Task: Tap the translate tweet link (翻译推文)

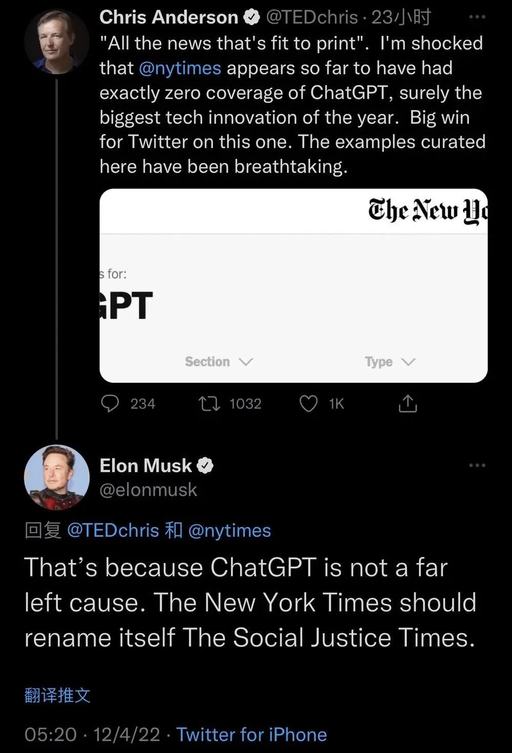Action: point(57,695)
